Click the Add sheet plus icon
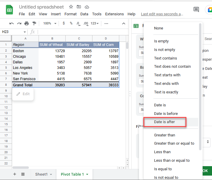This screenshot has height=180, width=212. (x=15, y=174)
